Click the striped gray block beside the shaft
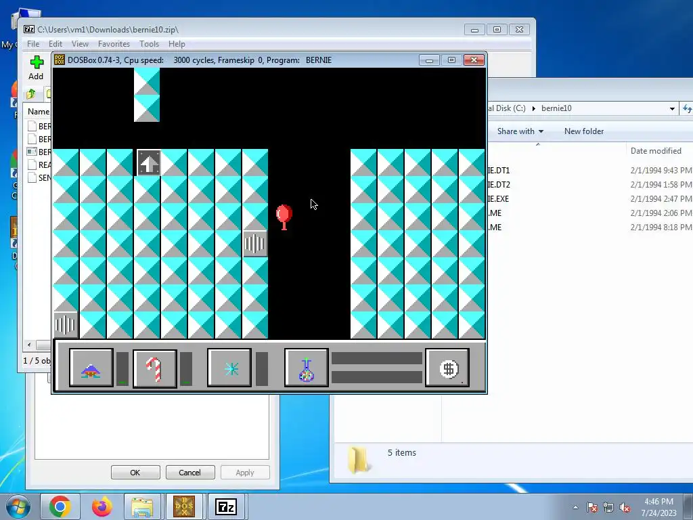This screenshot has width=693, height=520. point(255,244)
